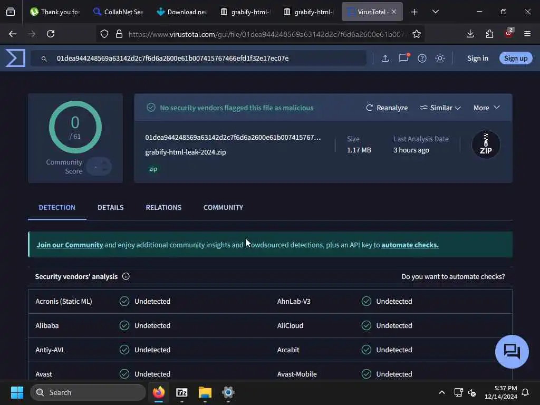Click Antiy-AVL vendor name
The image size is (540, 405).
(x=50, y=350)
